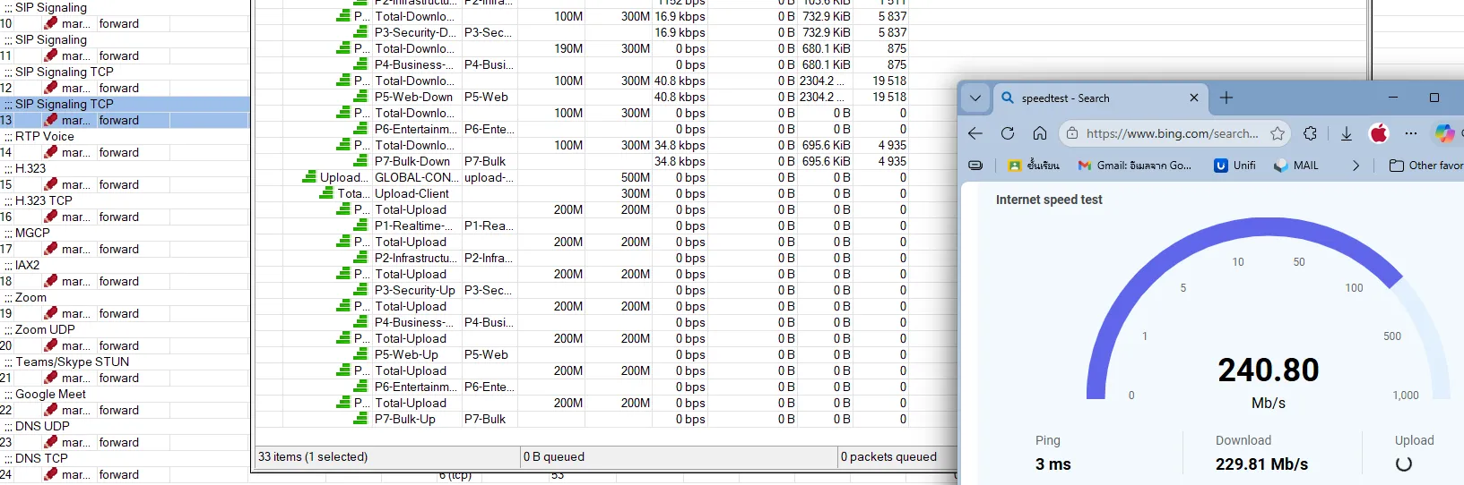Click the mangle icon of selected row 13
Screen dimensions: 1464x485
[51, 120]
